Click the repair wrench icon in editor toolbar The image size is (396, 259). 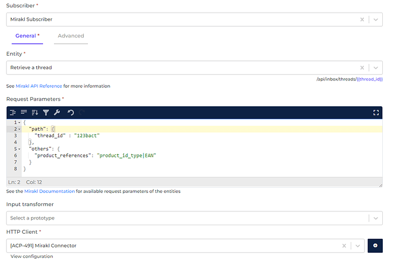[x=57, y=113]
